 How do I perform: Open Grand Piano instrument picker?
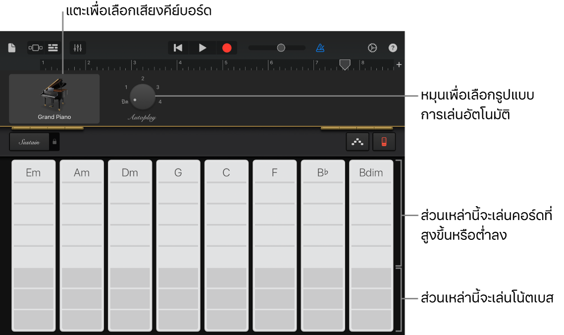[55, 99]
